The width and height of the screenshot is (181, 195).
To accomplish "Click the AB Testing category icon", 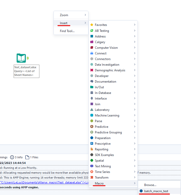I will (92, 31).
